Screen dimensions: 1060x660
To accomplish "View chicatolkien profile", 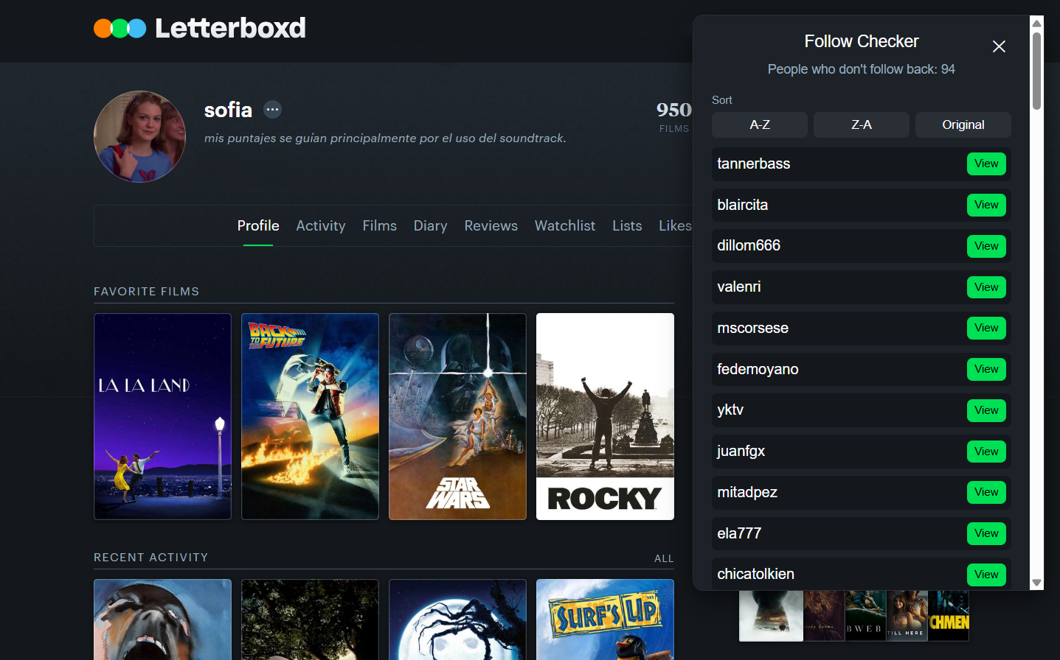I will tap(986, 575).
